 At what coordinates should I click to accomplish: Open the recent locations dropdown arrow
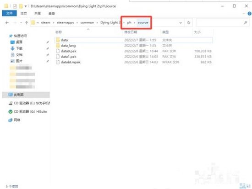(x=21, y=23)
